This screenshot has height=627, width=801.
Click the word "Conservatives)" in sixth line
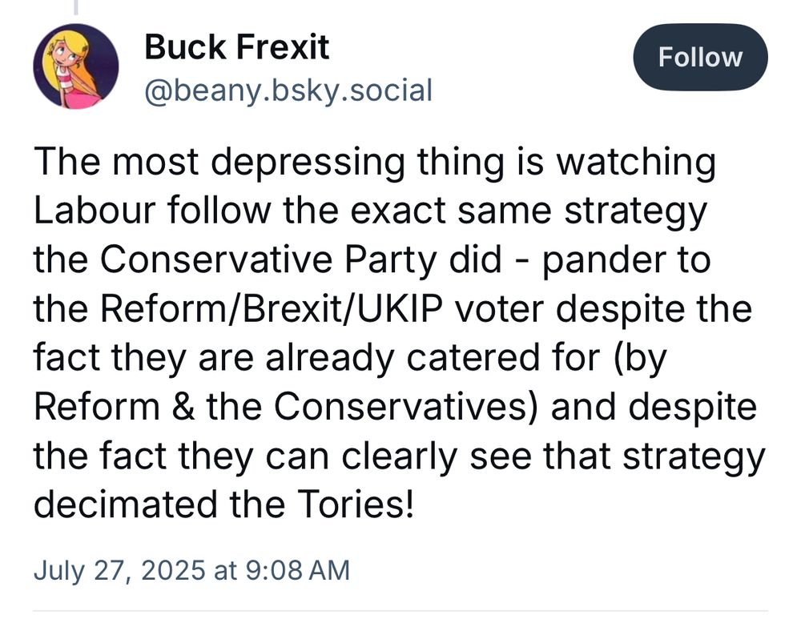(405, 407)
